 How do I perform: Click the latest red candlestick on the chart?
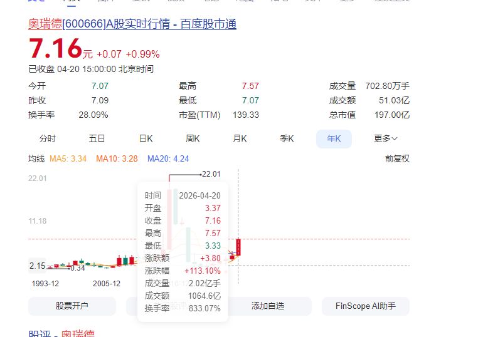click(x=238, y=247)
